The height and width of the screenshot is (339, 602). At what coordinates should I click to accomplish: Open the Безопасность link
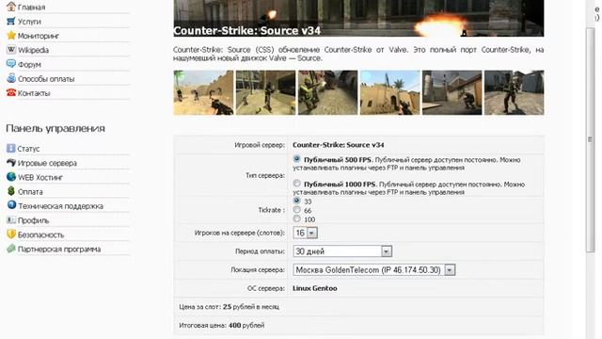[x=40, y=234]
